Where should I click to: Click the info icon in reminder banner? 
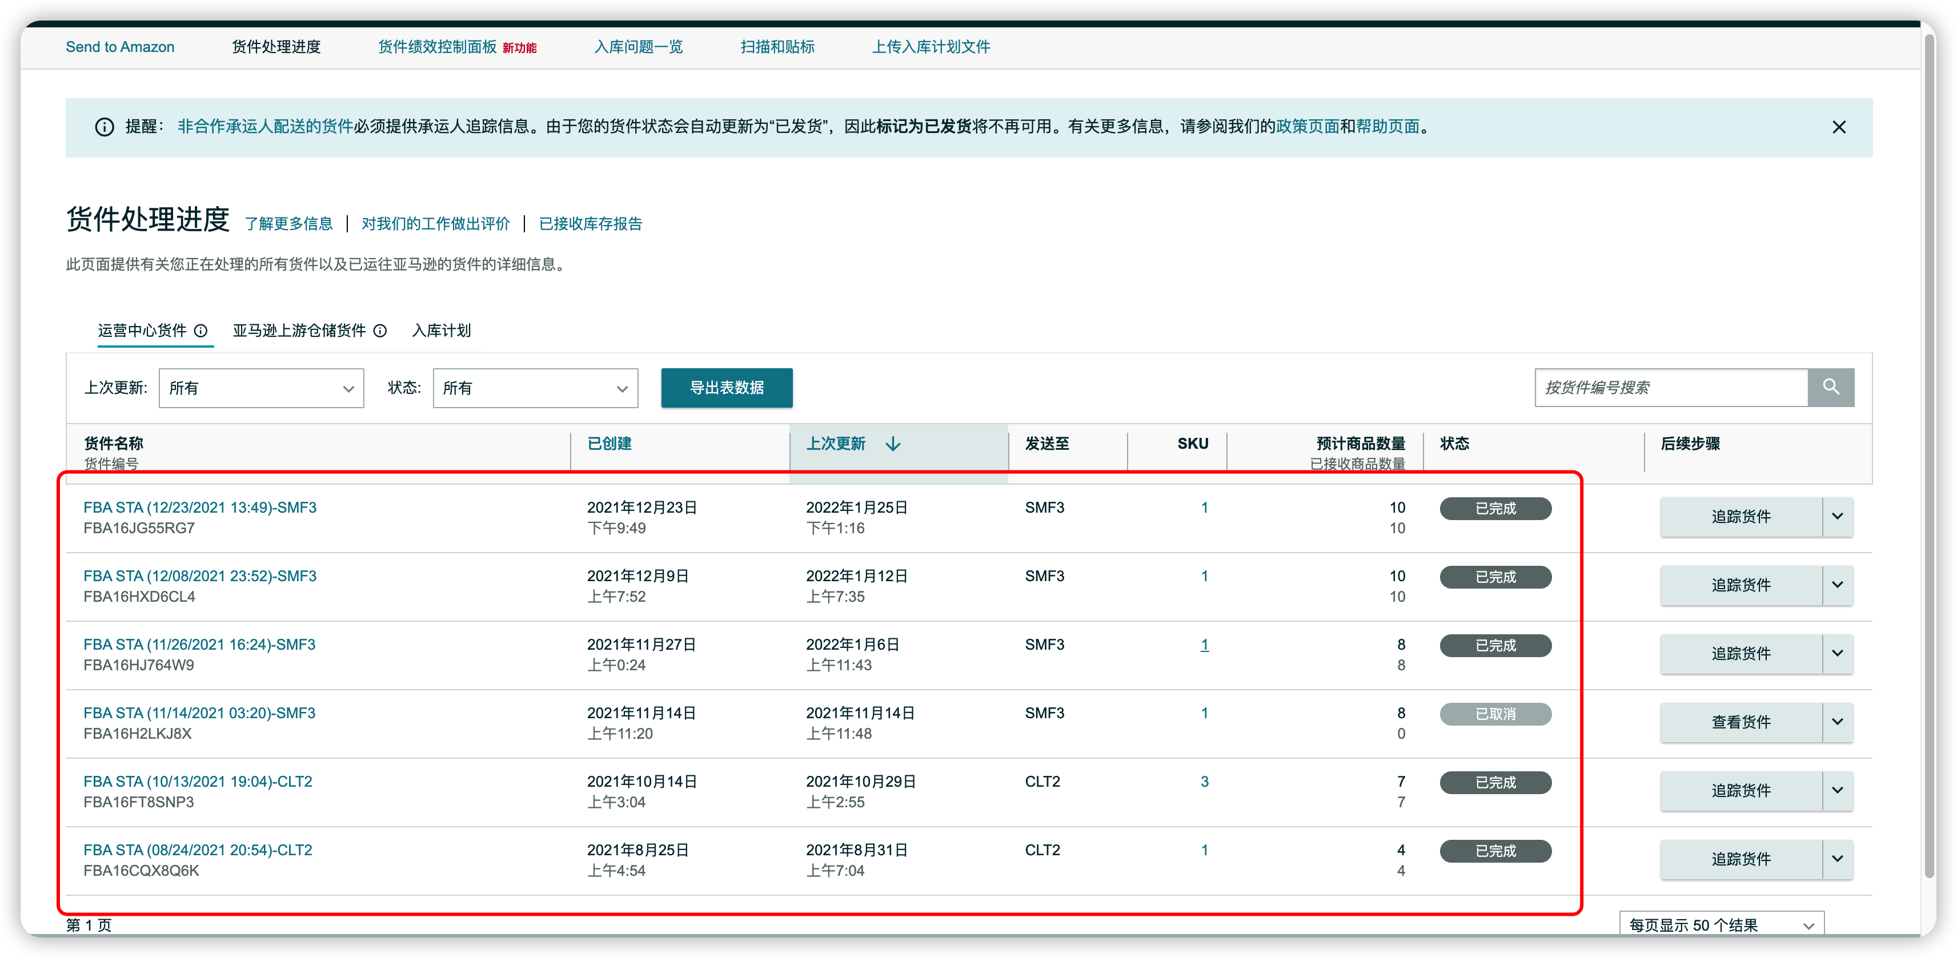(104, 127)
